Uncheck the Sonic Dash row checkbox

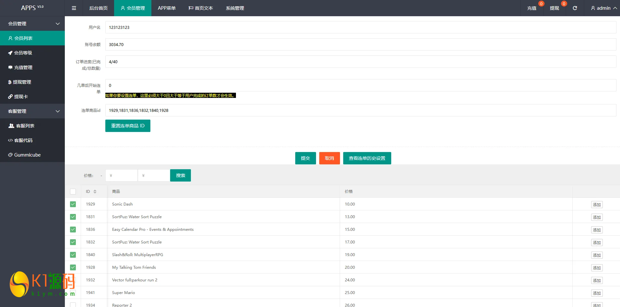click(x=73, y=204)
